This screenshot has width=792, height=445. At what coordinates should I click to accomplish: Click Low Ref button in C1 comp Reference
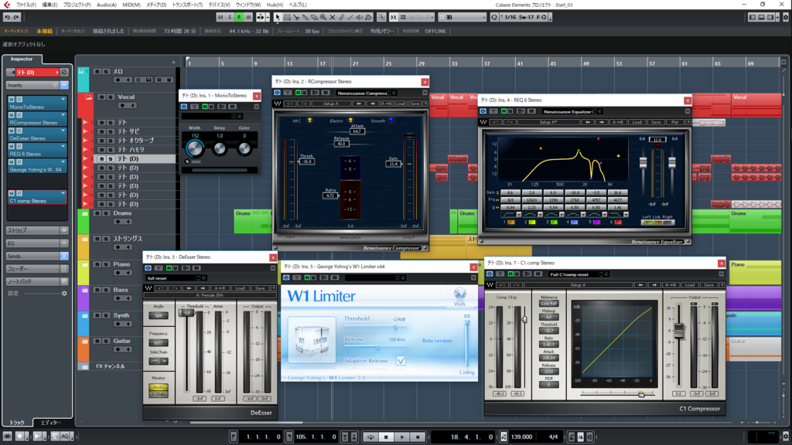coord(548,304)
